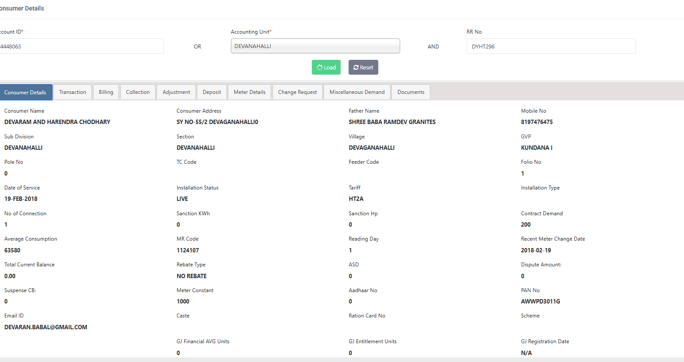Open the Billing tab
The image size is (684, 362).
click(x=106, y=92)
